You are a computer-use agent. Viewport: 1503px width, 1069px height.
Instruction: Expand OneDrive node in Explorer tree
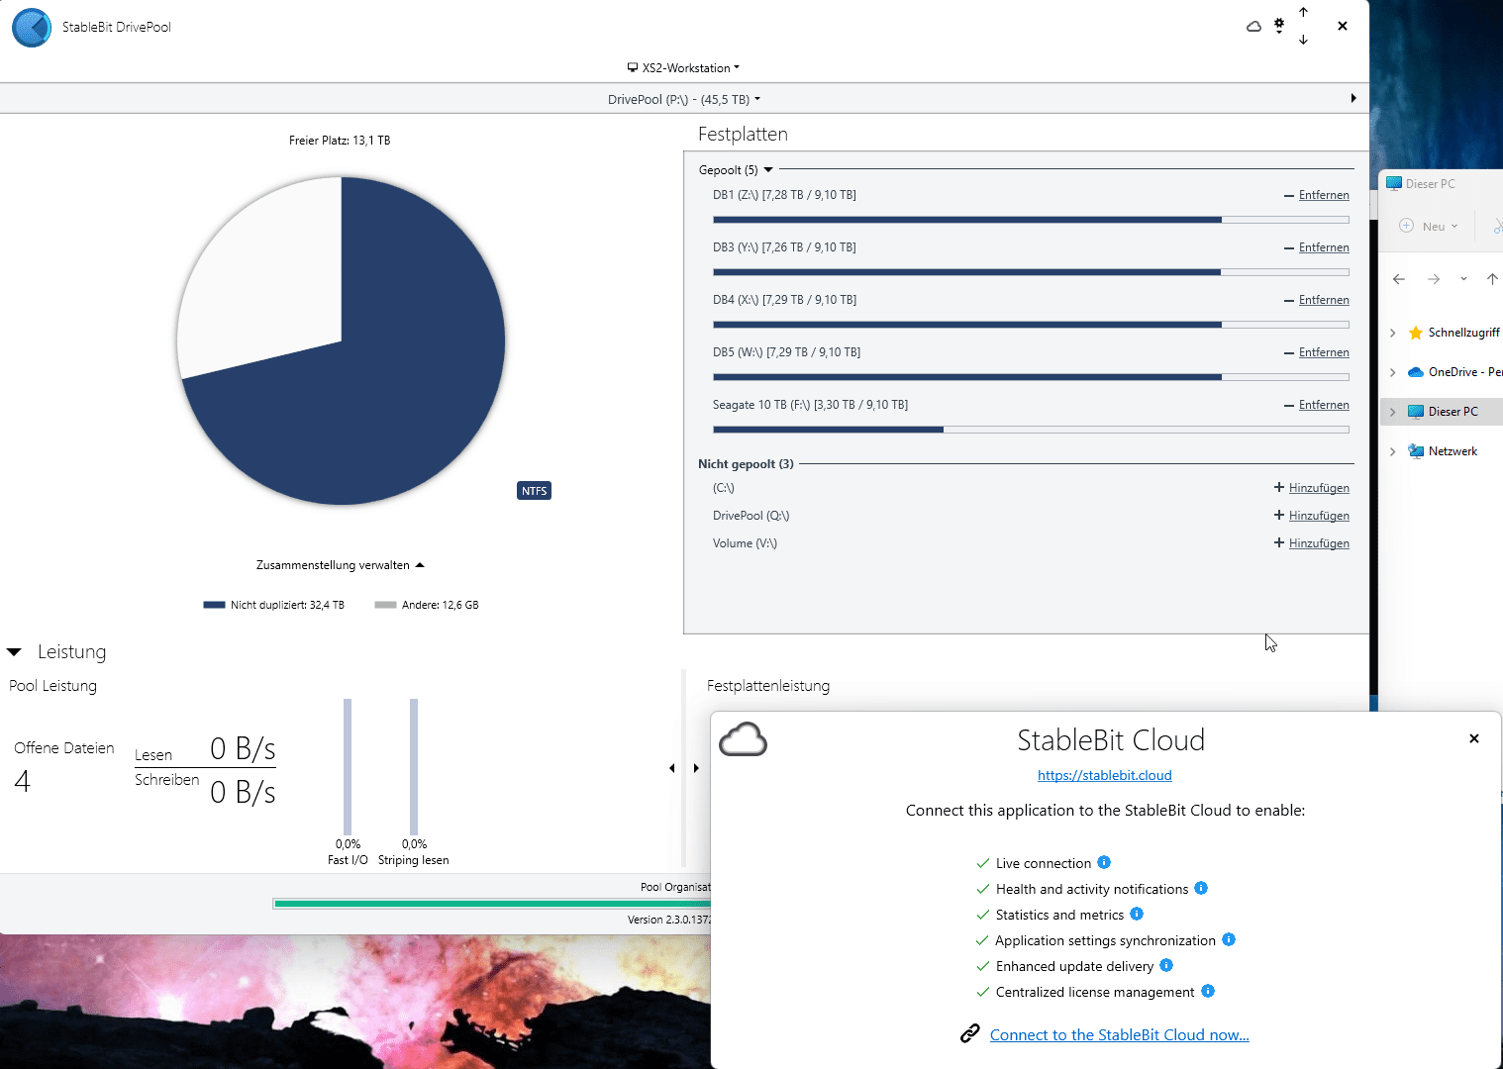pos(1393,372)
